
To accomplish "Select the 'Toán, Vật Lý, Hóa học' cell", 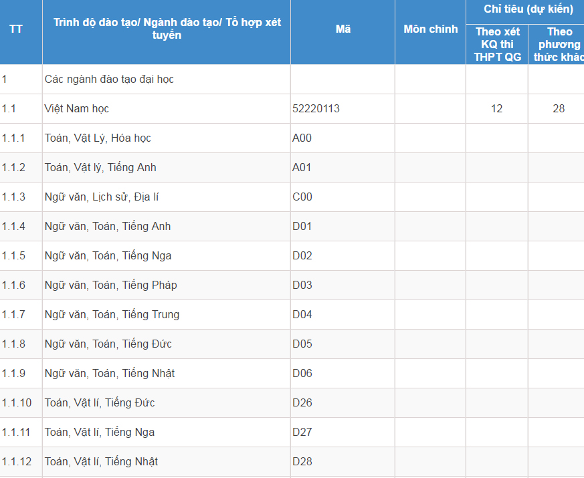I will [98, 138].
